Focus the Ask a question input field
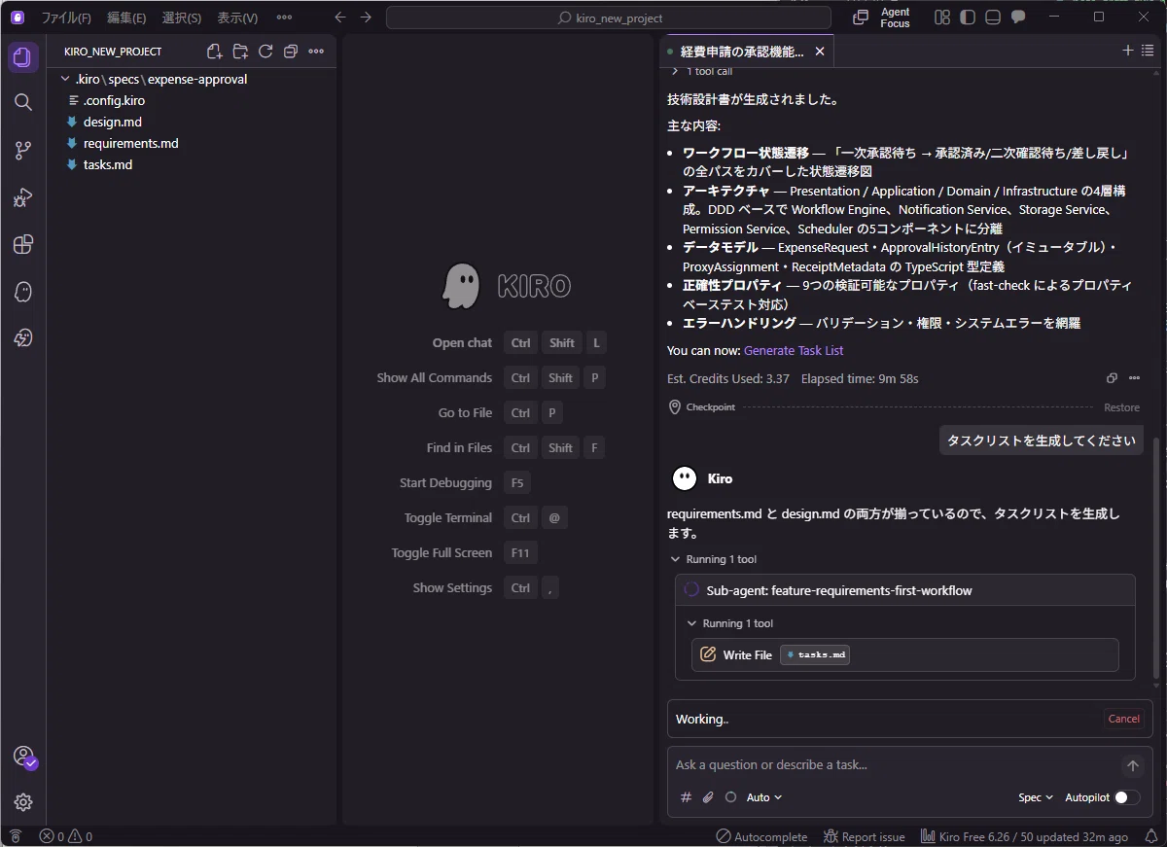1167x847 pixels. click(x=893, y=765)
